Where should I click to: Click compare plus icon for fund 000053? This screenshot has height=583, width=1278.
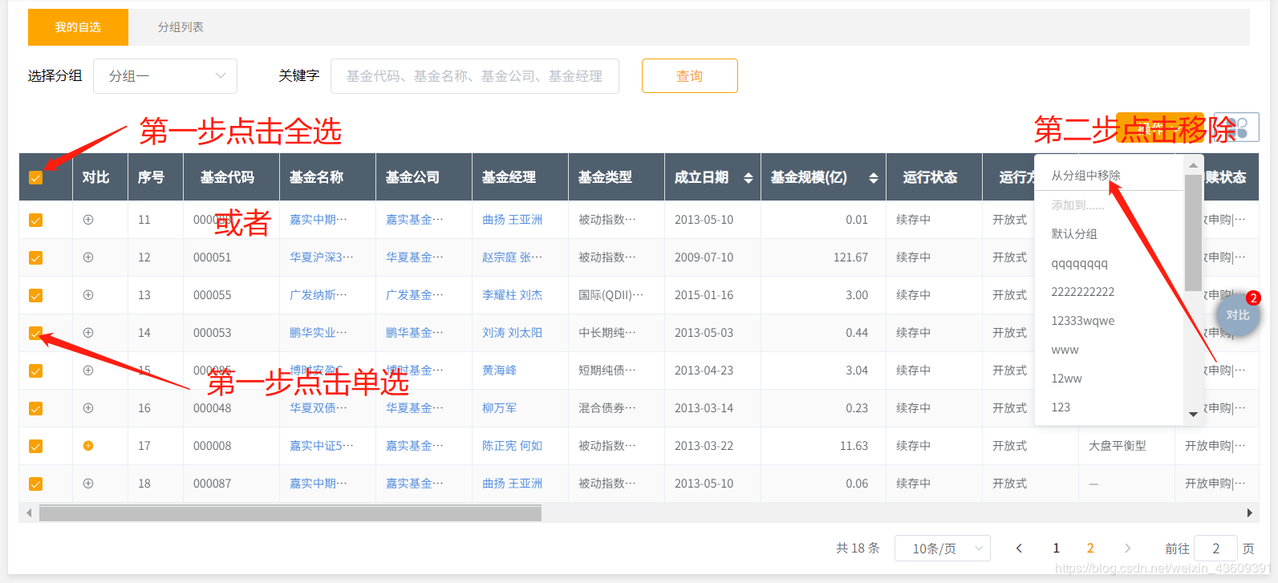tap(88, 333)
